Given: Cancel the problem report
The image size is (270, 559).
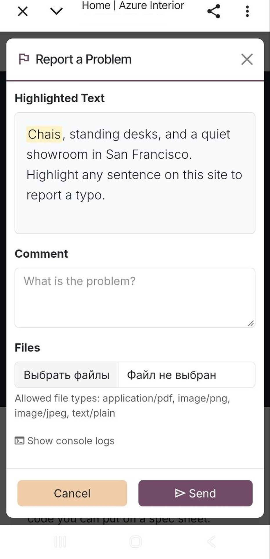Looking at the screenshot, I should pos(72,493).
